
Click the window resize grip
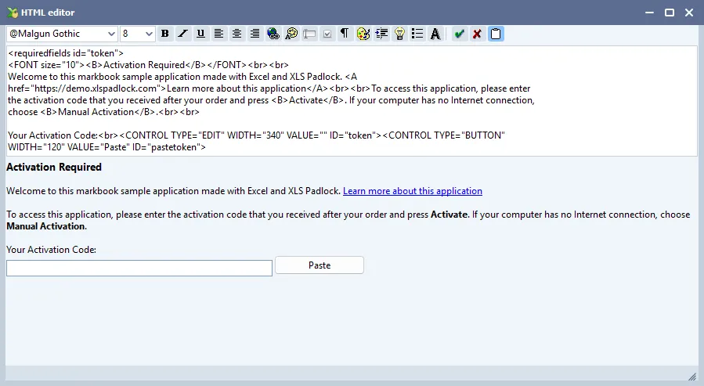(692, 376)
